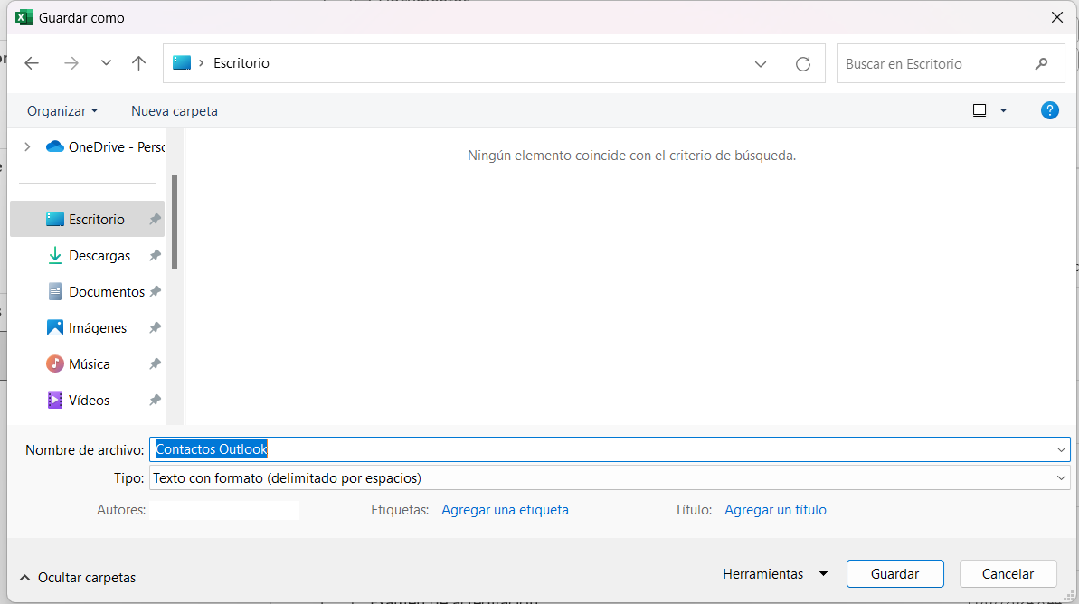Open recent locations dropdown arrow
The image size is (1079, 604).
[x=106, y=63]
